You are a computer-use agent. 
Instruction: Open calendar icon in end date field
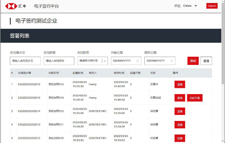[x=172, y=61]
